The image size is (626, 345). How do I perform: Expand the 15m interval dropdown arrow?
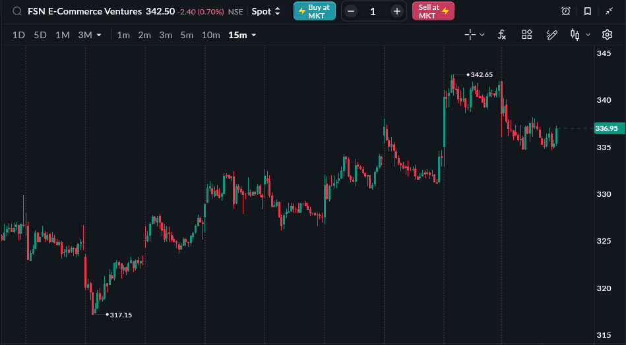253,35
